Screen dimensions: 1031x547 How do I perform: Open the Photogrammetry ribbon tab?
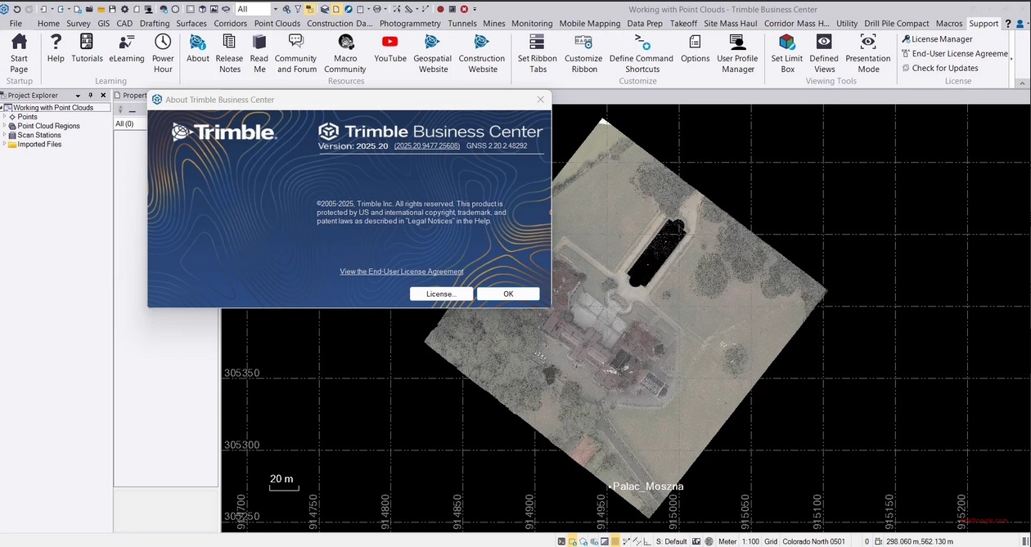tap(410, 23)
